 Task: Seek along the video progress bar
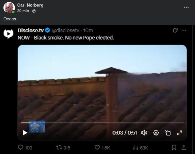102,123
